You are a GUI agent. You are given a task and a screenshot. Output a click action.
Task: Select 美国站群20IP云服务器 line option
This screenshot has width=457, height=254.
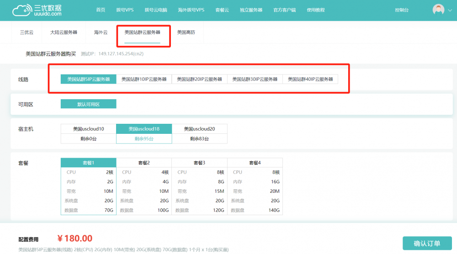199,79
